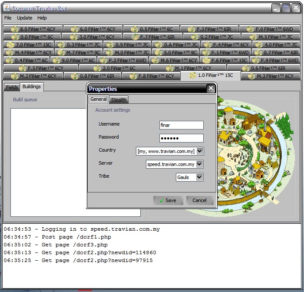This screenshot has height=292, width=304.
Task: Click the 4.0 FiNar 7C village icon
Action: tap(259, 45)
